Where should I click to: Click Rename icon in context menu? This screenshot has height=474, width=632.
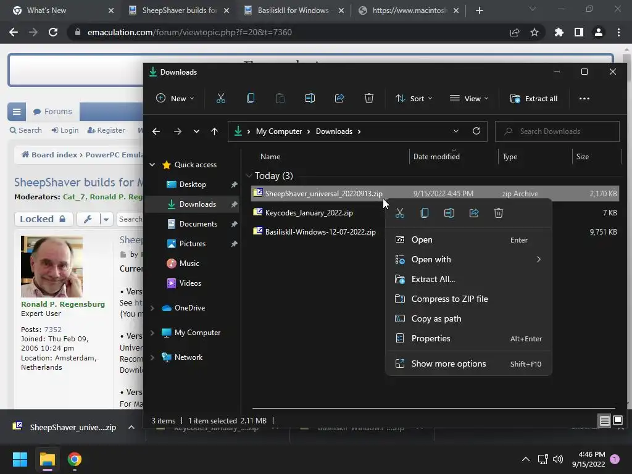click(449, 213)
